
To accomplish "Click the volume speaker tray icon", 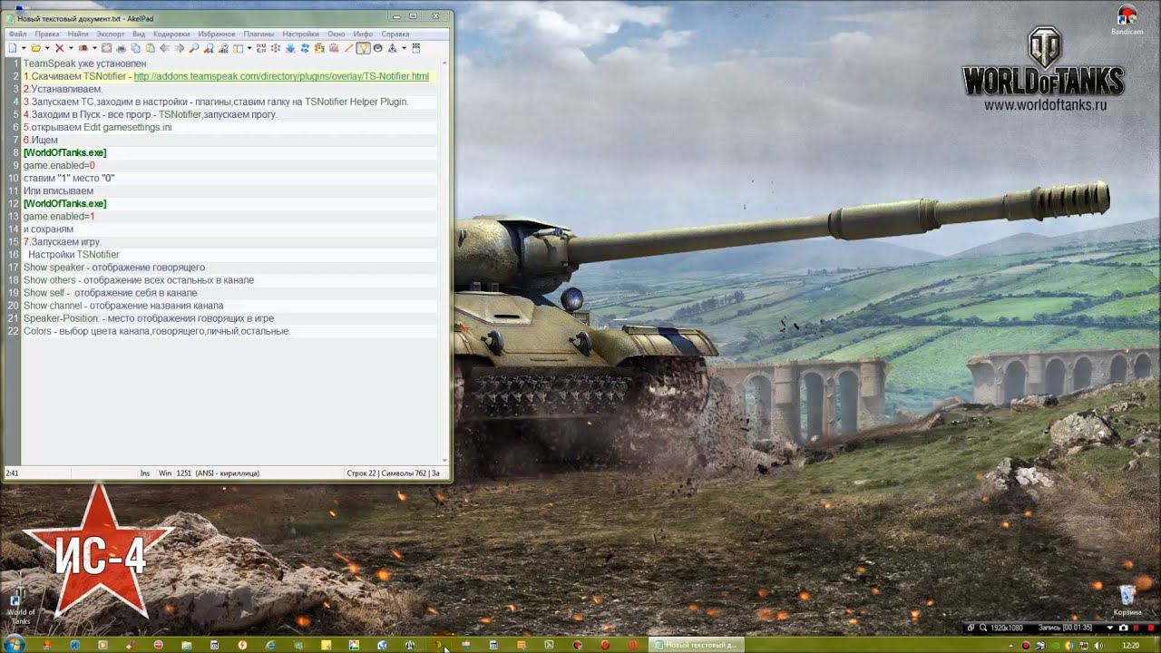I will click(x=1098, y=645).
